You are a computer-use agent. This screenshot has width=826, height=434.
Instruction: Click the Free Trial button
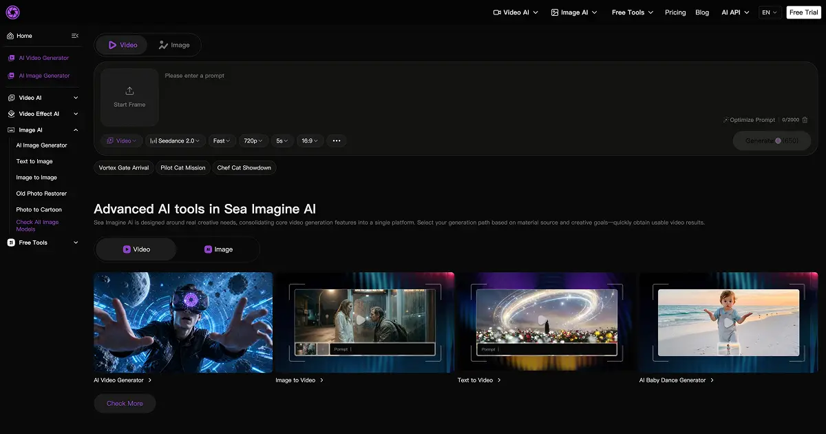803,12
